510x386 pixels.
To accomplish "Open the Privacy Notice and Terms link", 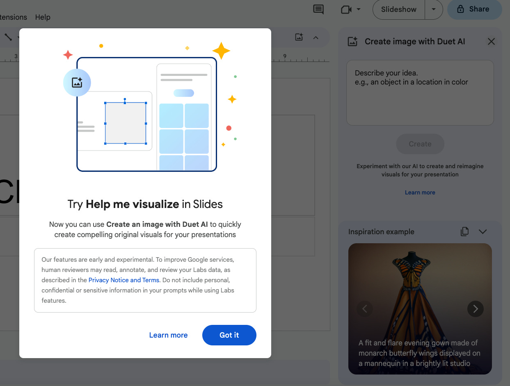I will (x=123, y=280).
